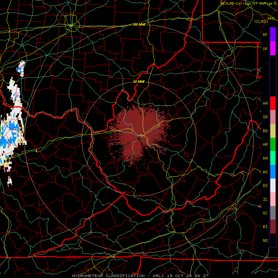Click the purple RF legend swatch

[x=273, y=35]
